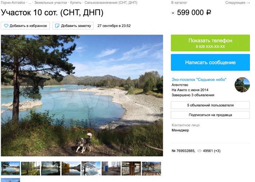This screenshot has height=182, width=255.
Task: Expand the price dropdown arrow
Action: click(173, 13)
